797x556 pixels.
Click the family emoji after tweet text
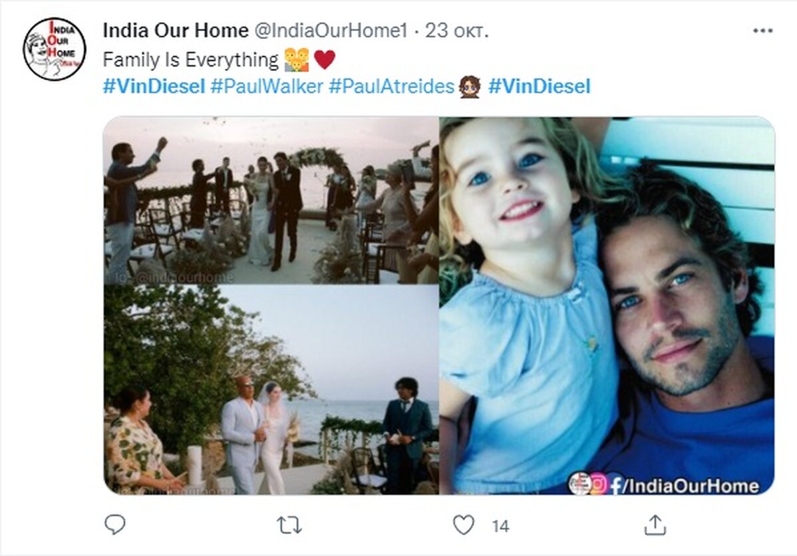click(296, 59)
